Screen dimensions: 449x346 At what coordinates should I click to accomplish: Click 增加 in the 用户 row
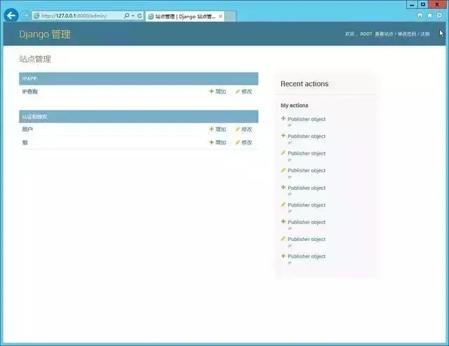tap(218, 130)
